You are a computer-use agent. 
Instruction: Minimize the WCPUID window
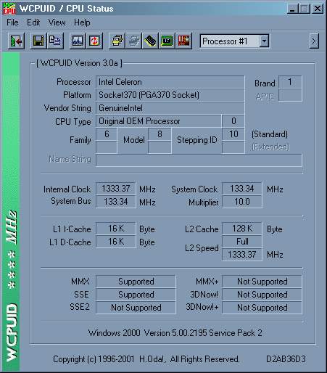(293, 9)
